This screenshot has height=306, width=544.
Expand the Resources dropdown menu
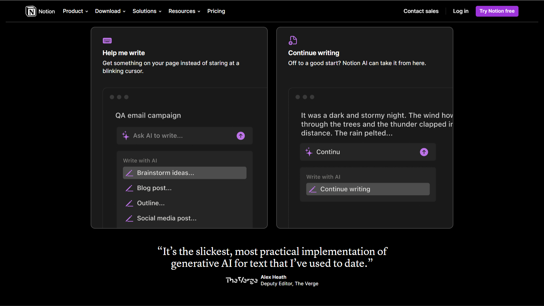coord(184,11)
